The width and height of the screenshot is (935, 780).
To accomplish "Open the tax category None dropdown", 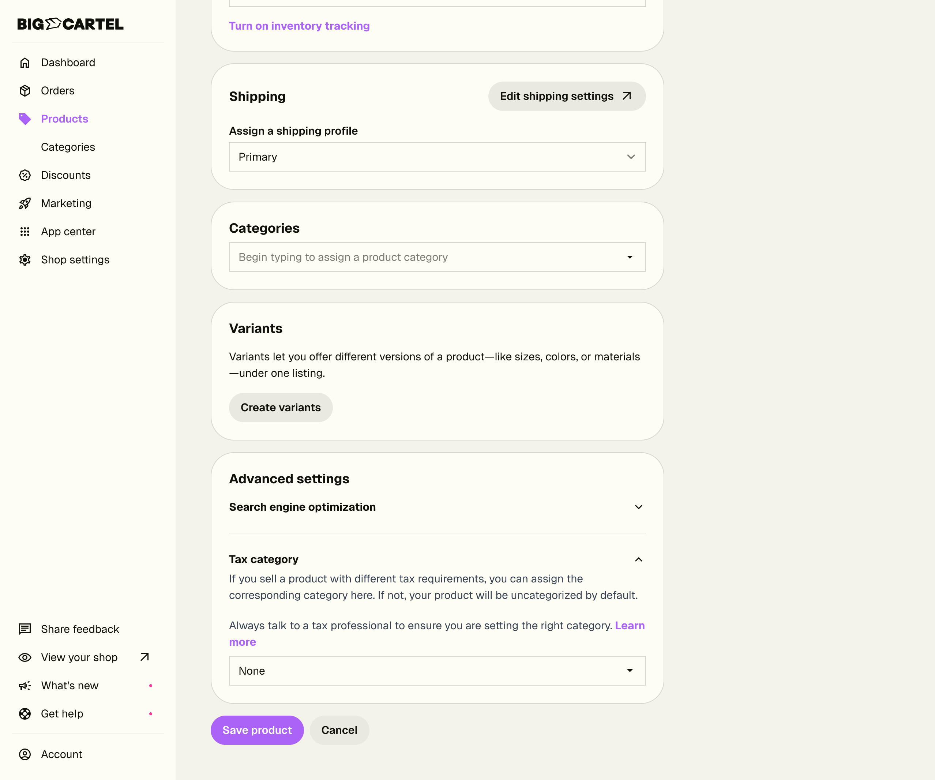I will [437, 671].
